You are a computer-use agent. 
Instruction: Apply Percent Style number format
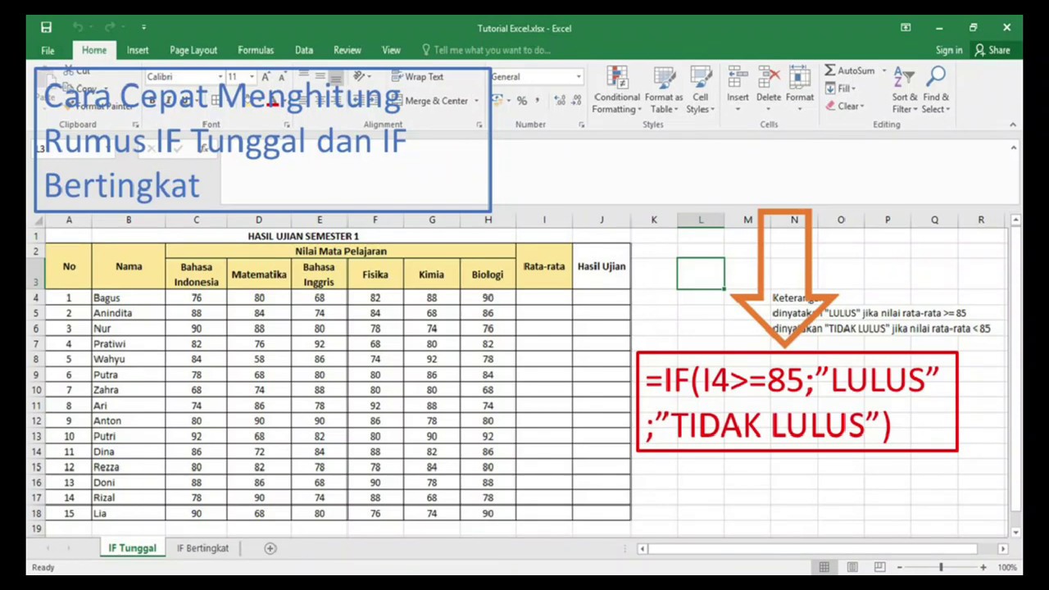521,101
